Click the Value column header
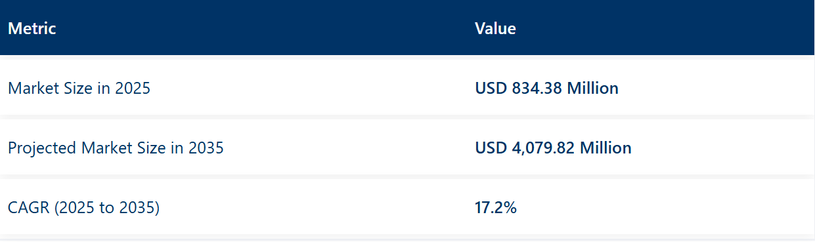Image resolution: width=815 pixels, height=242 pixels. [495, 29]
